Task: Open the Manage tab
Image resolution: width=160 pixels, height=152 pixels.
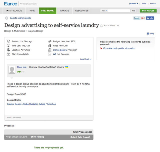Action: click(x=64, y=10)
